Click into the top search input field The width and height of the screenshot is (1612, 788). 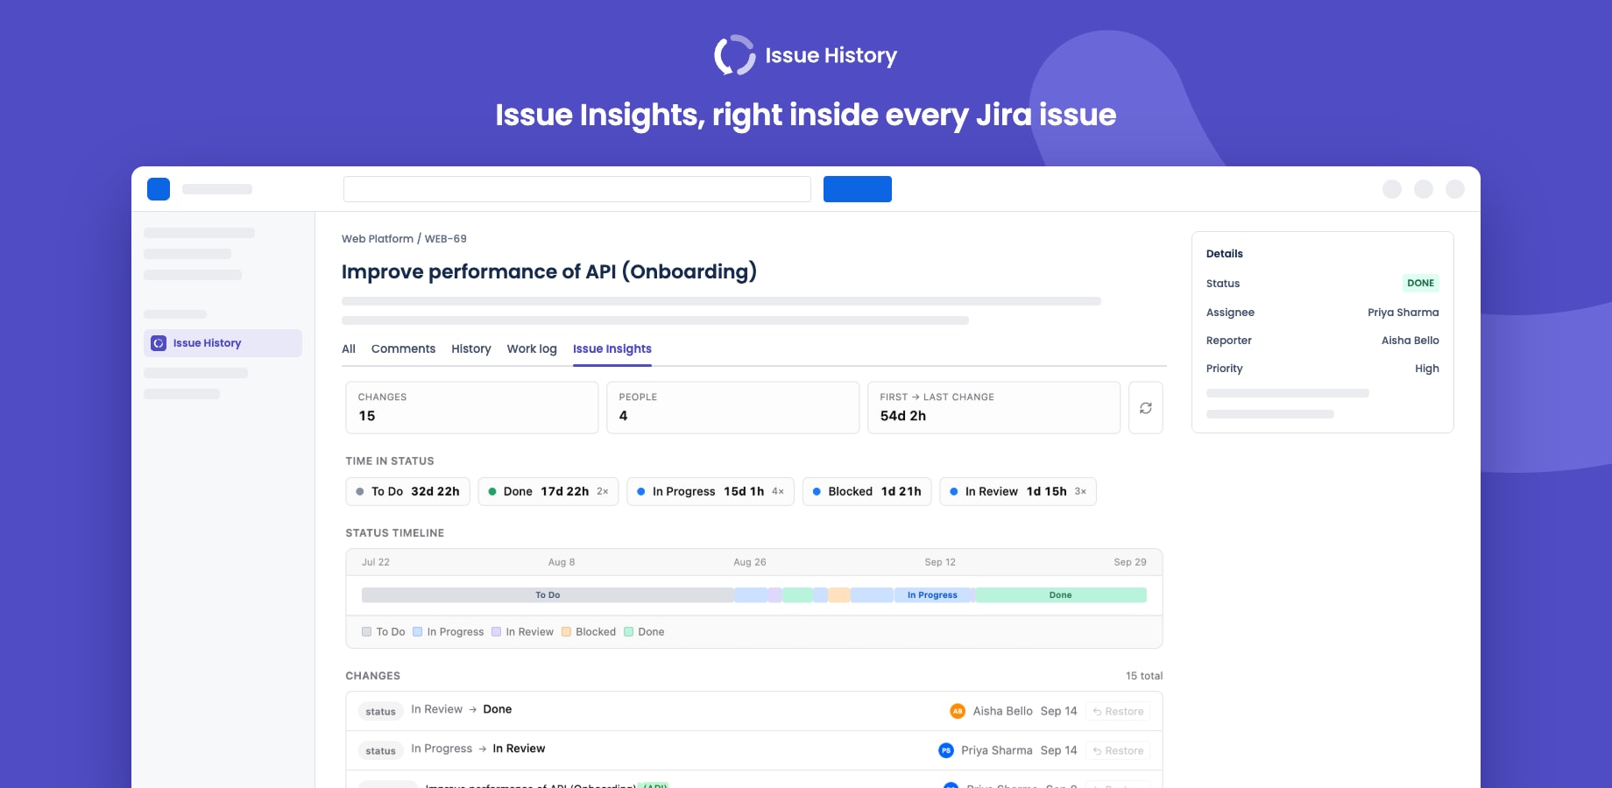(577, 189)
